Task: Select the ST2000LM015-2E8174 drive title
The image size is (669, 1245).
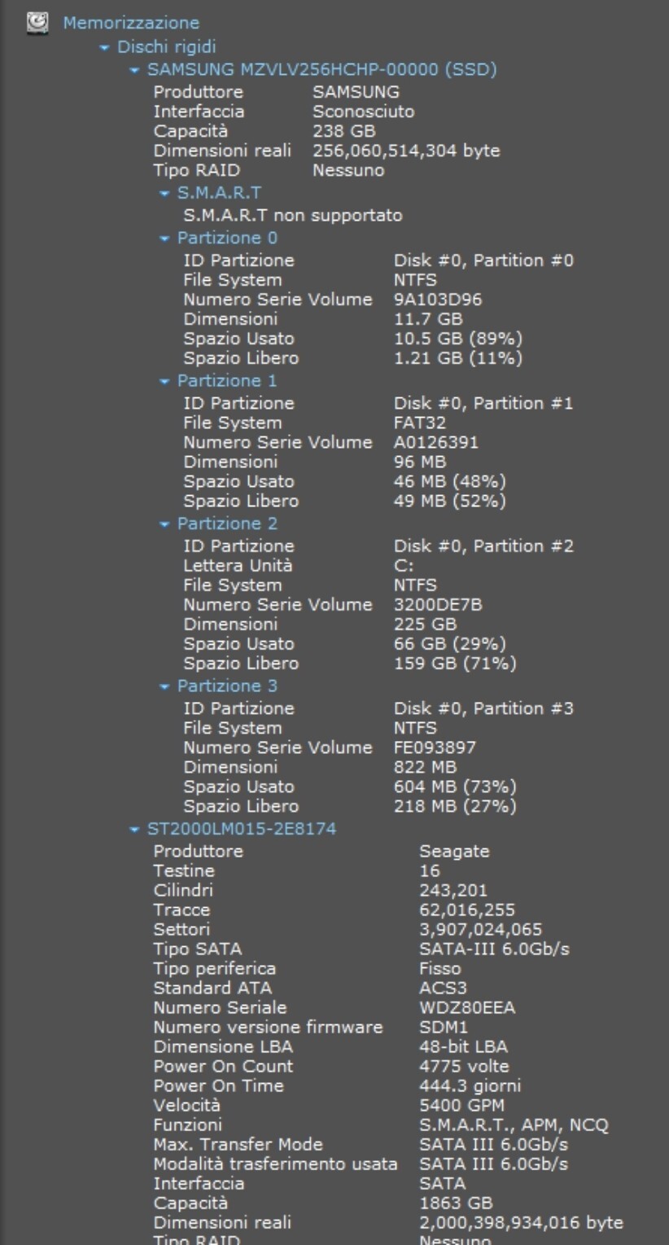Action: point(242,829)
